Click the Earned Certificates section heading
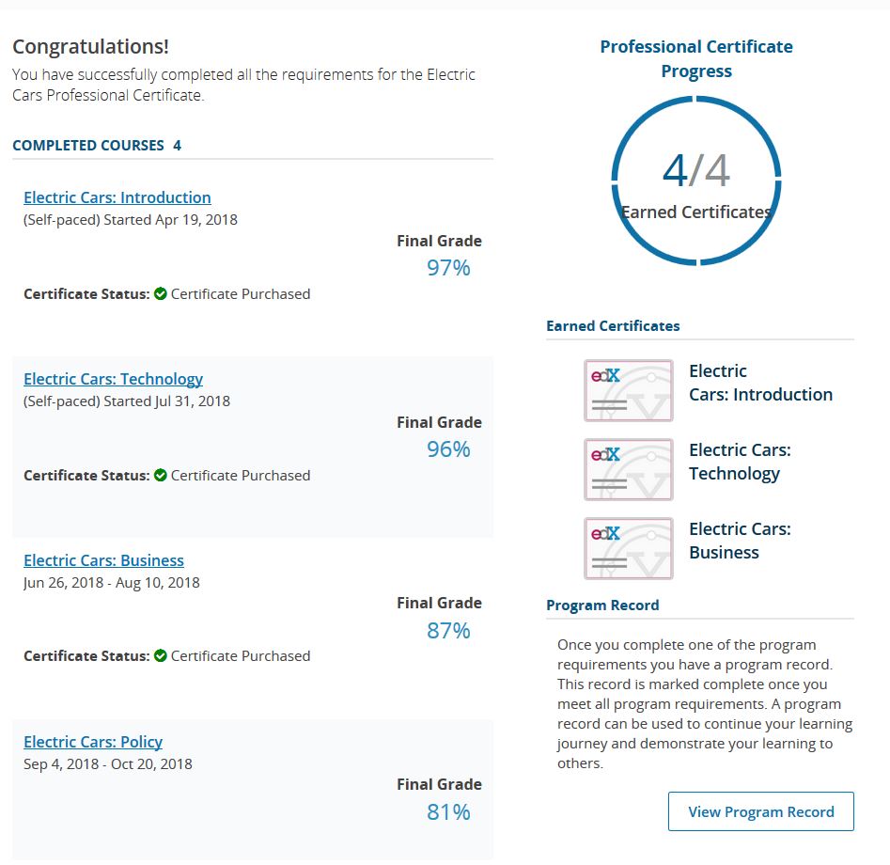The height and width of the screenshot is (865, 890). tap(613, 326)
